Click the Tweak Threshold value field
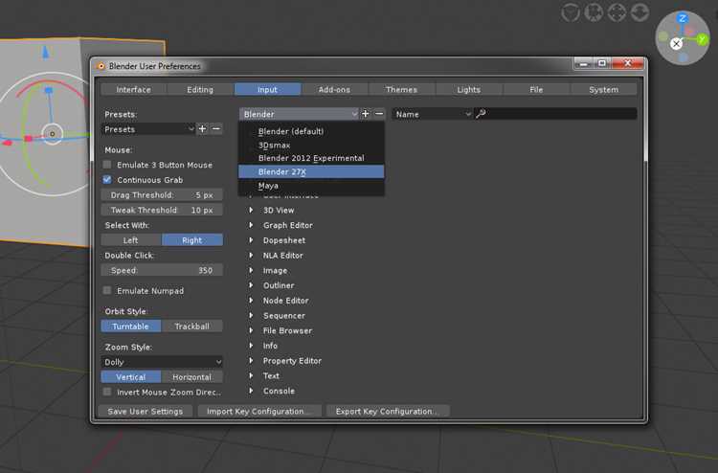 click(162, 210)
